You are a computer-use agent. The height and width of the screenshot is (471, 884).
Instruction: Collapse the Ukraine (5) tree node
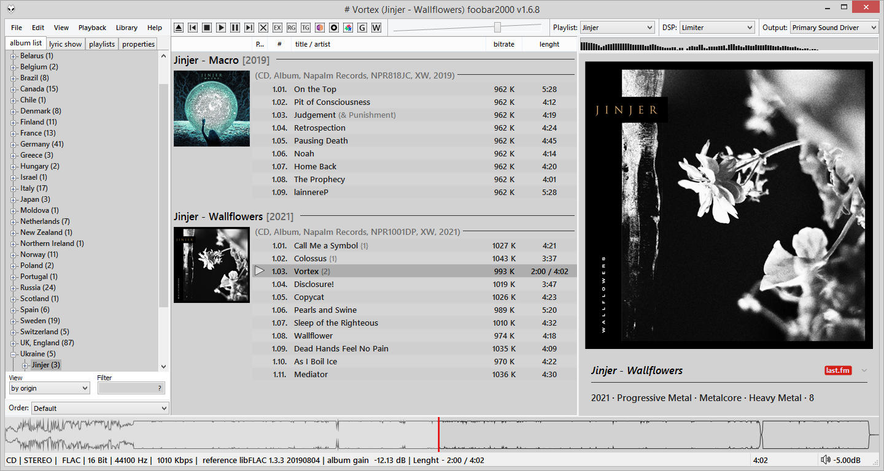[x=14, y=354]
